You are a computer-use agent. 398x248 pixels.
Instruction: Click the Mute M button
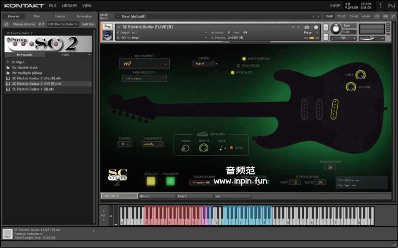coord(326,37)
